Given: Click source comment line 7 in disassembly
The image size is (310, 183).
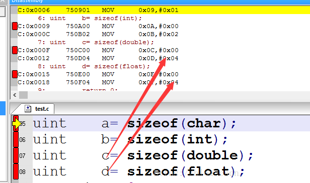Looking at the screenshot, I should point(96,42).
